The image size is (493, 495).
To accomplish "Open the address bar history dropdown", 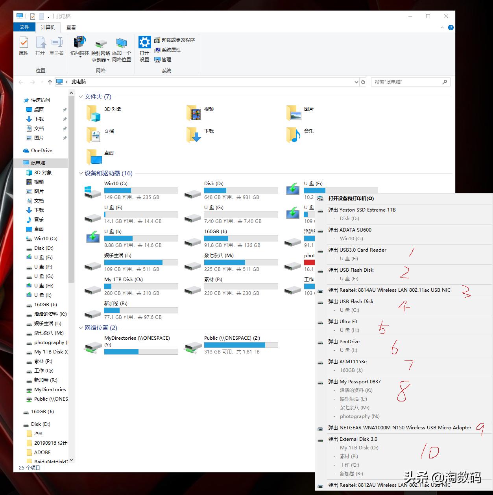I will click(356, 82).
